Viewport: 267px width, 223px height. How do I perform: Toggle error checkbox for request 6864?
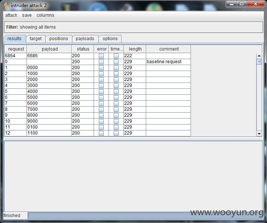pyautogui.click(x=101, y=56)
